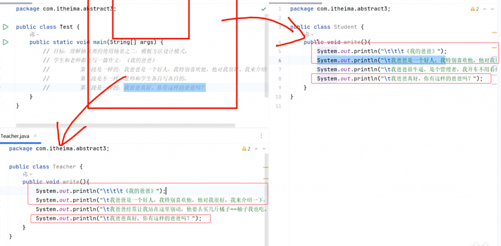Click line number 1 in the Student gutter
The height and width of the screenshot is (246, 501).
pyautogui.click(x=279, y=9)
